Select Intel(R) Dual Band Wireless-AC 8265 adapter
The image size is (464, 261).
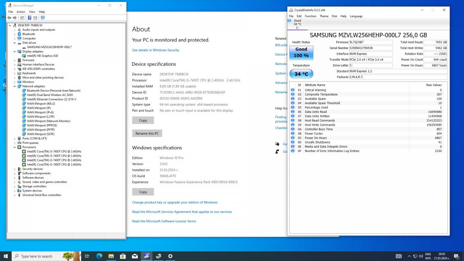click(50, 95)
